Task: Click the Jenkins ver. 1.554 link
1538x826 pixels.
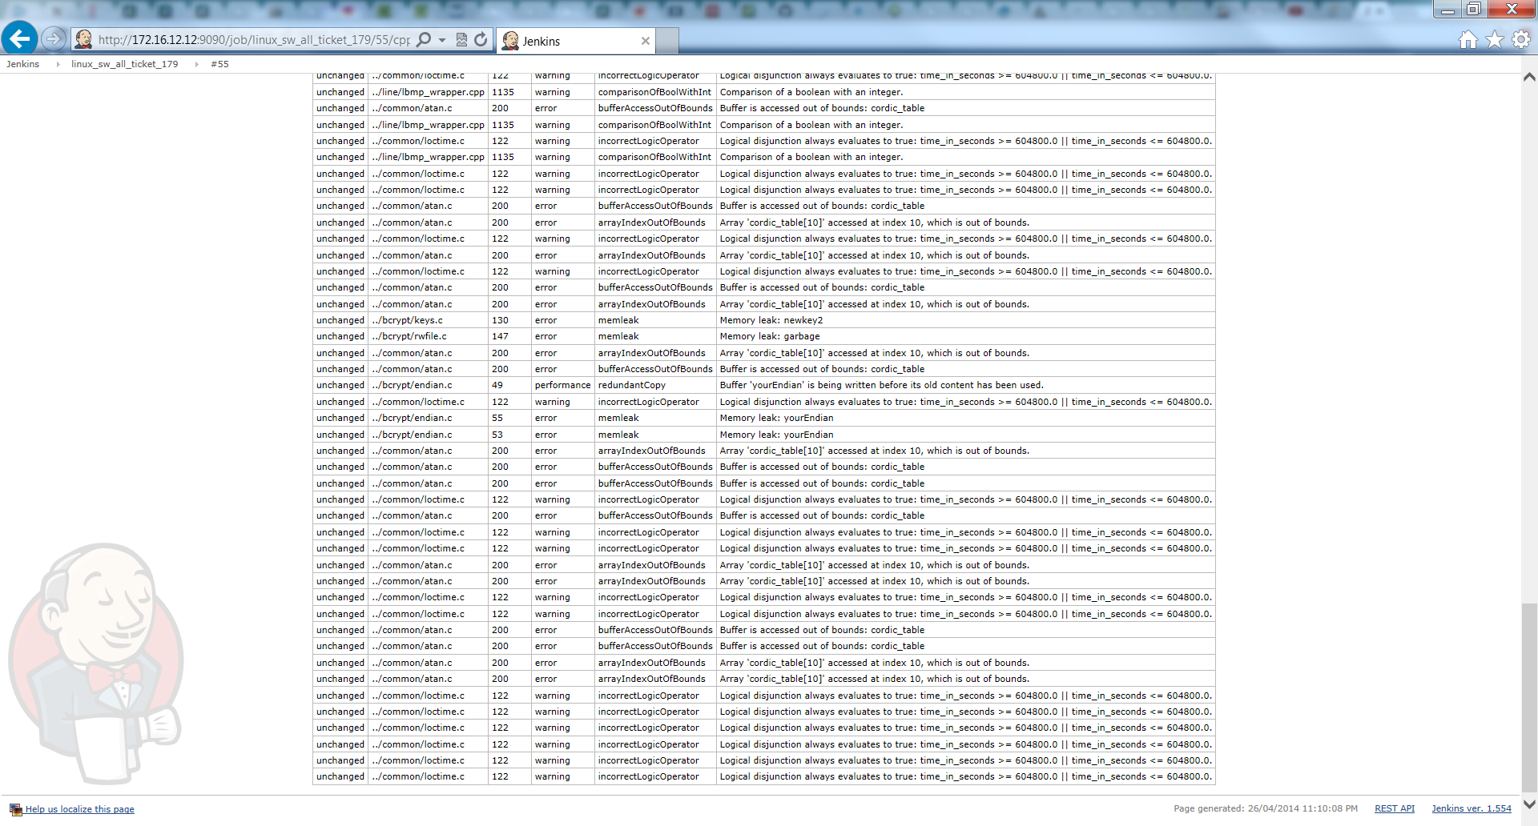Action: point(1471,808)
